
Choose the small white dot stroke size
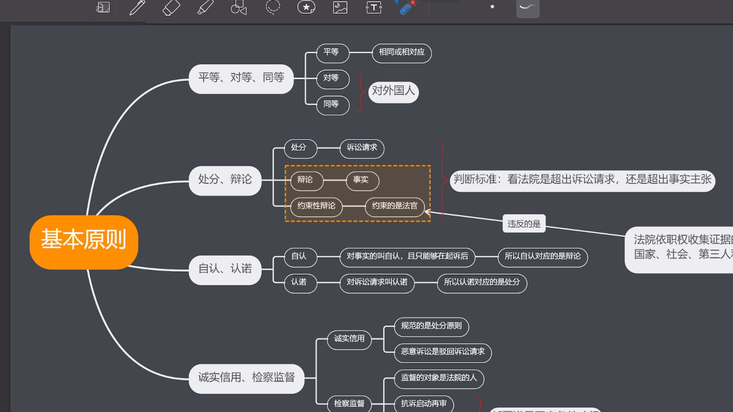click(492, 7)
